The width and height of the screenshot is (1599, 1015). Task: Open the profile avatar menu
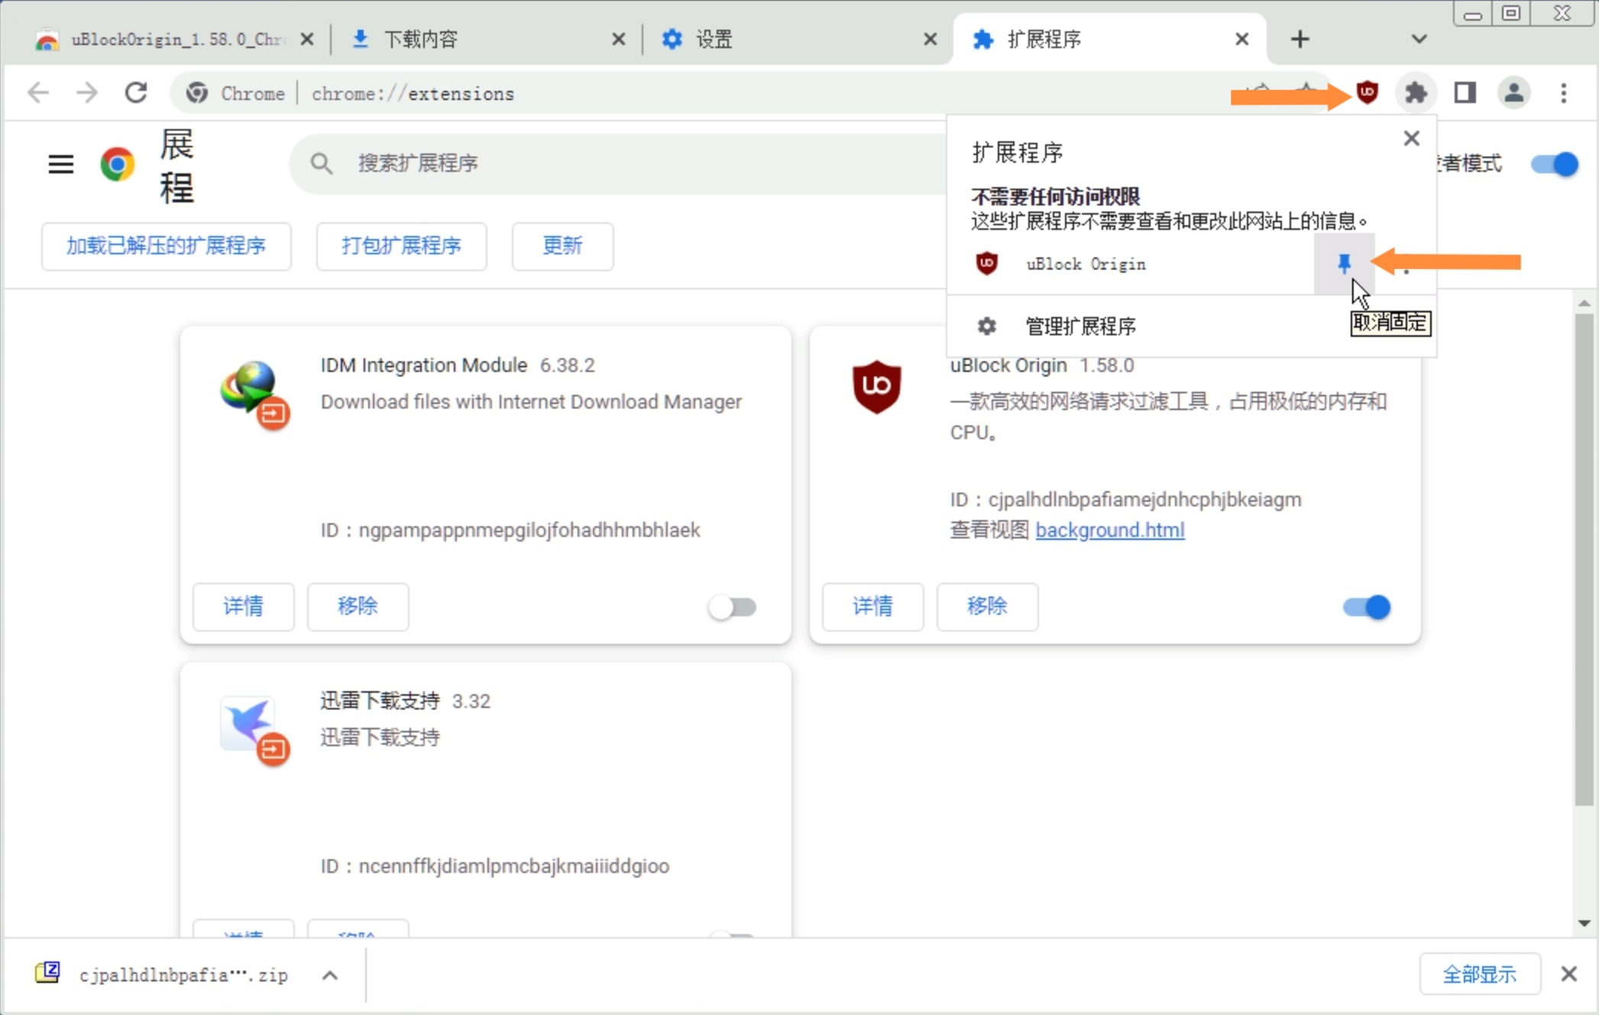pyautogui.click(x=1513, y=93)
